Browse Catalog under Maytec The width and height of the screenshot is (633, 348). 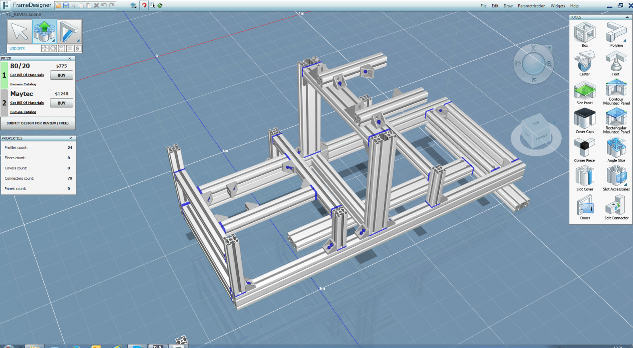click(x=23, y=112)
